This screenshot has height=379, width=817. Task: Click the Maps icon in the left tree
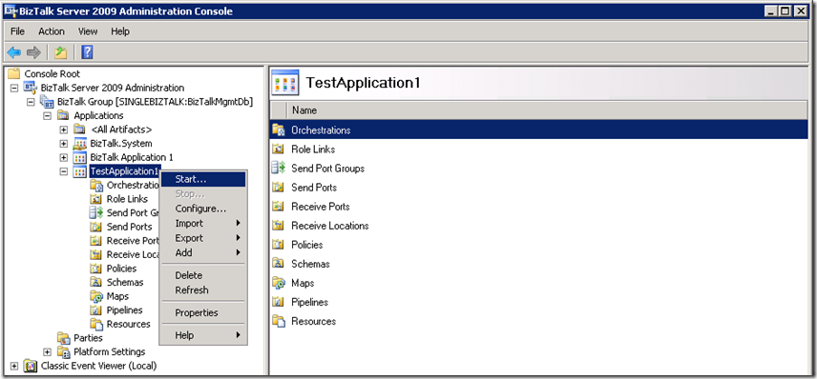(95, 296)
